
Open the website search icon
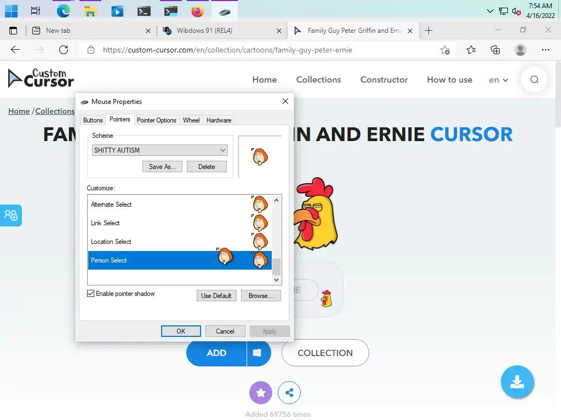point(534,79)
